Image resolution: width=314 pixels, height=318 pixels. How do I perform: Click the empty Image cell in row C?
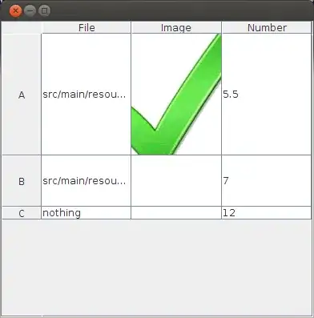click(x=176, y=213)
